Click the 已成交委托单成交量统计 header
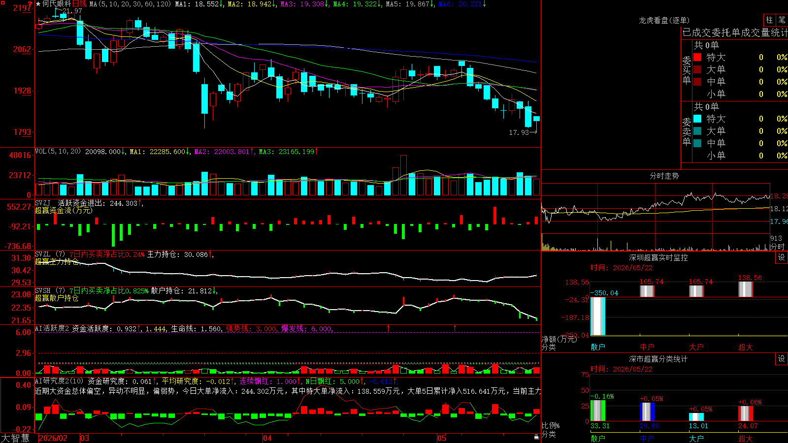788x443 pixels. [x=735, y=32]
